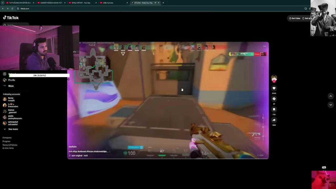Click browser back arrow
The width and height of the screenshot is (336, 189).
tap(3, 9)
